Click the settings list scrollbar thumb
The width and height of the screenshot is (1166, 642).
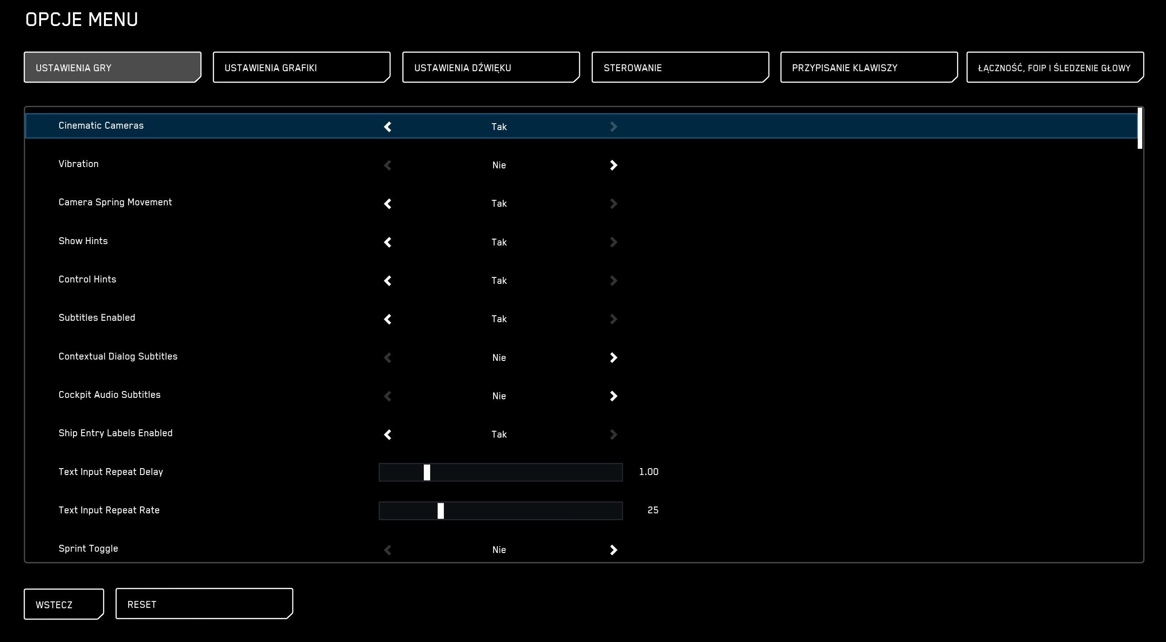click(1140, 128)
